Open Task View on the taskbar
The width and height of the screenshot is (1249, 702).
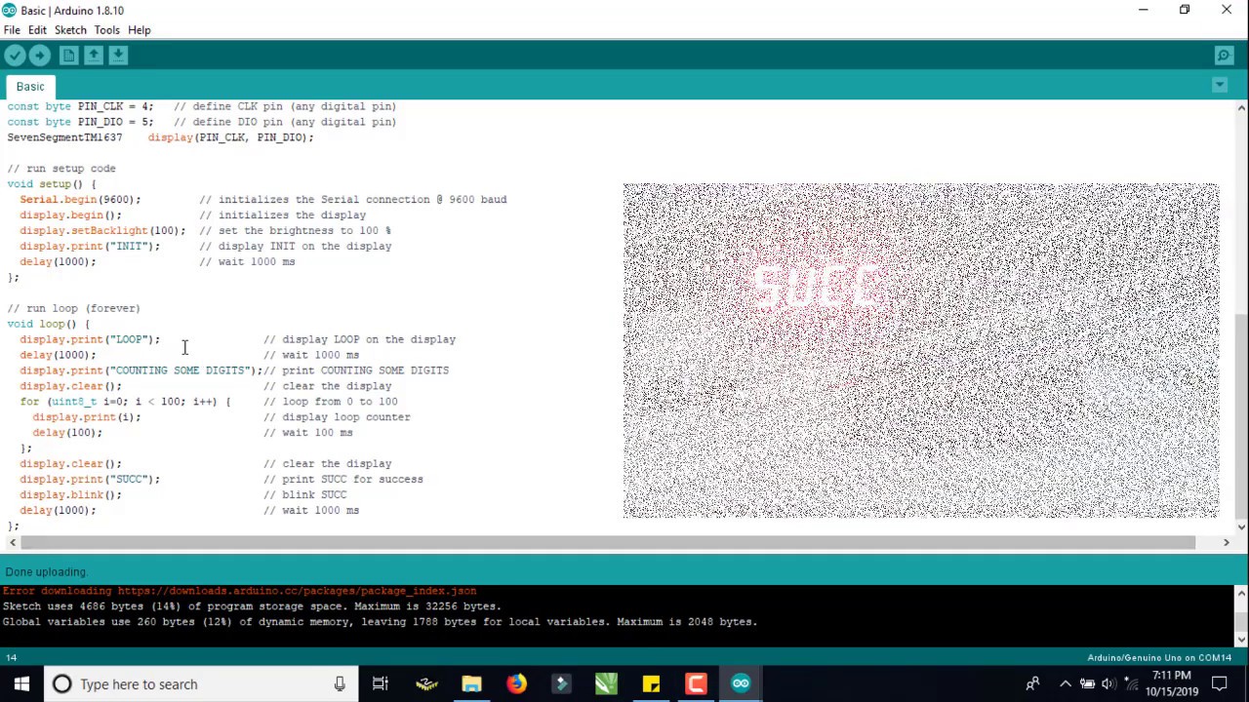coord(381,684)
